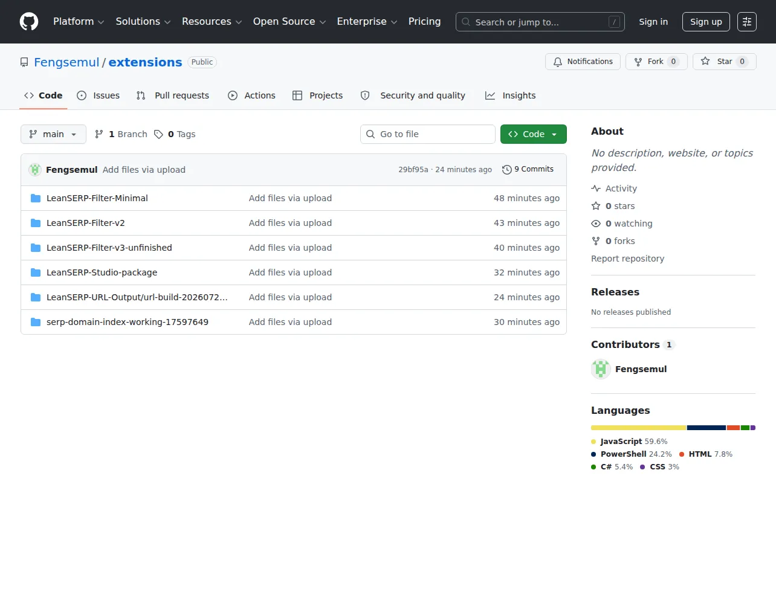This screenshot has width=776, height=615.
Task: Open the command palette icon button
Action: tap(747, 22)
